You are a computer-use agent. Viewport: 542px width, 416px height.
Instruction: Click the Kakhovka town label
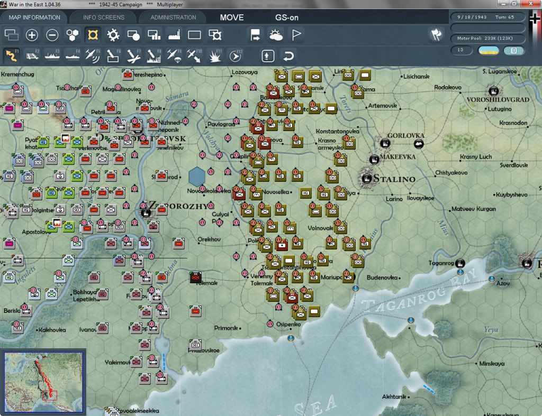[x=52, y=330]
